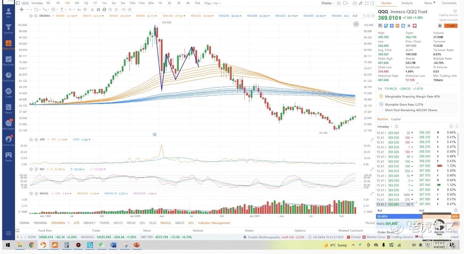Toggle the YBGMMA indicator
The image size is (464, 254).
(40, 223)
